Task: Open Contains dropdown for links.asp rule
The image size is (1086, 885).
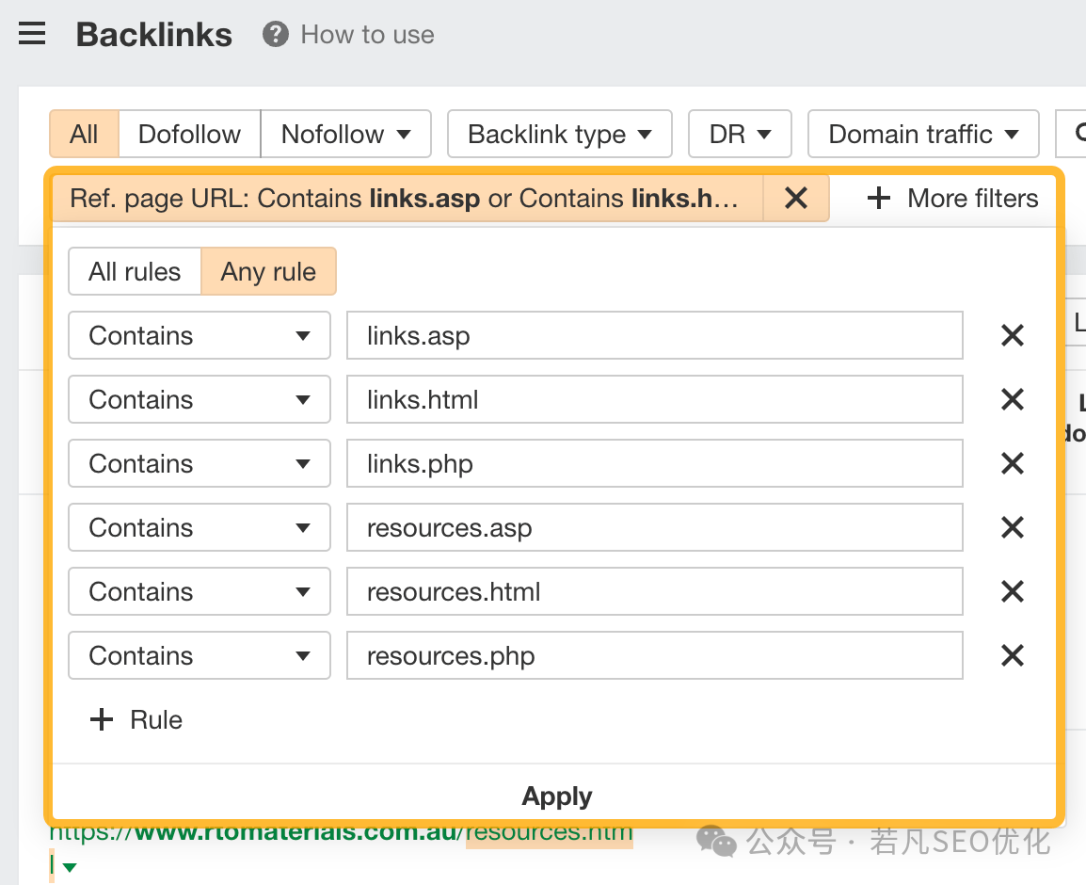Action: pyautogui.click(x=200, y=335)
